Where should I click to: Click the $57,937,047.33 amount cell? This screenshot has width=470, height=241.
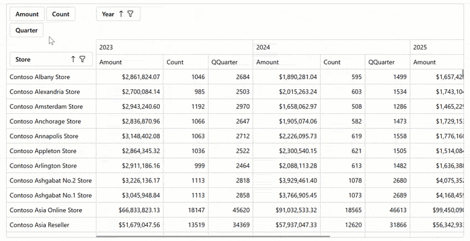pos(287,225)
